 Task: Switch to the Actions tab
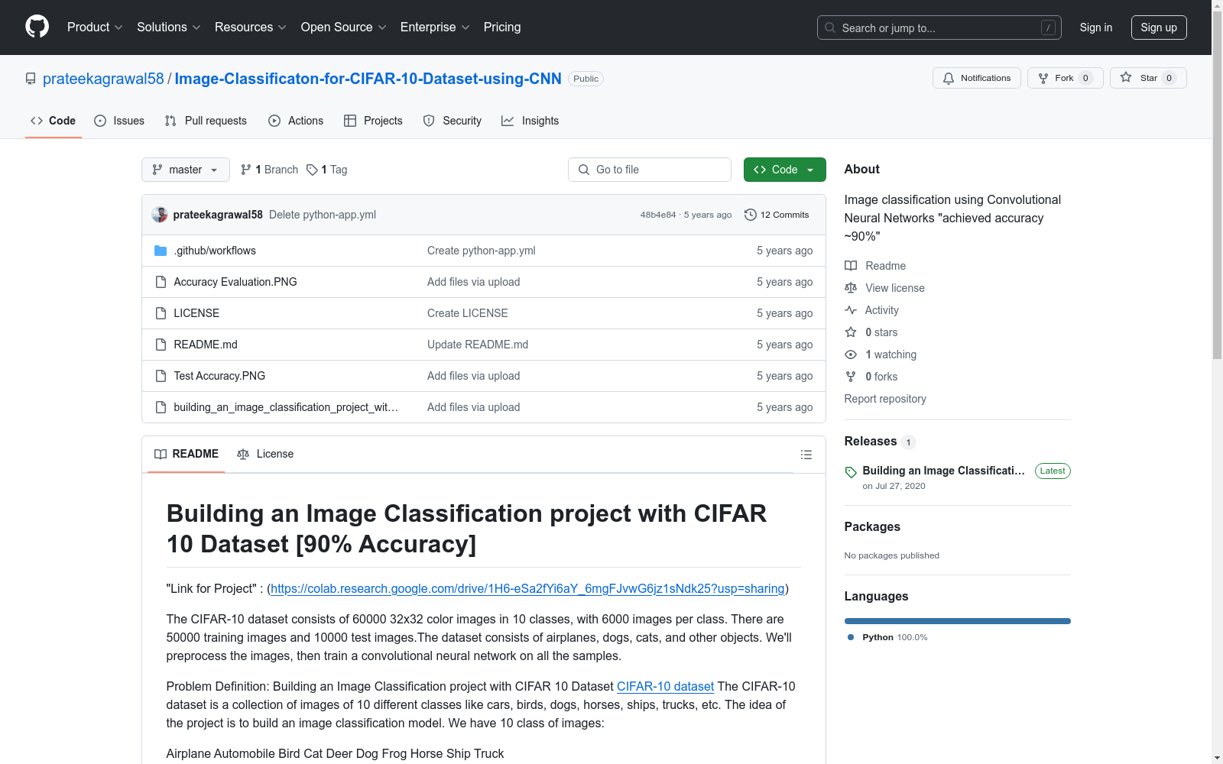pyautogui.click(x=296, y=121)
